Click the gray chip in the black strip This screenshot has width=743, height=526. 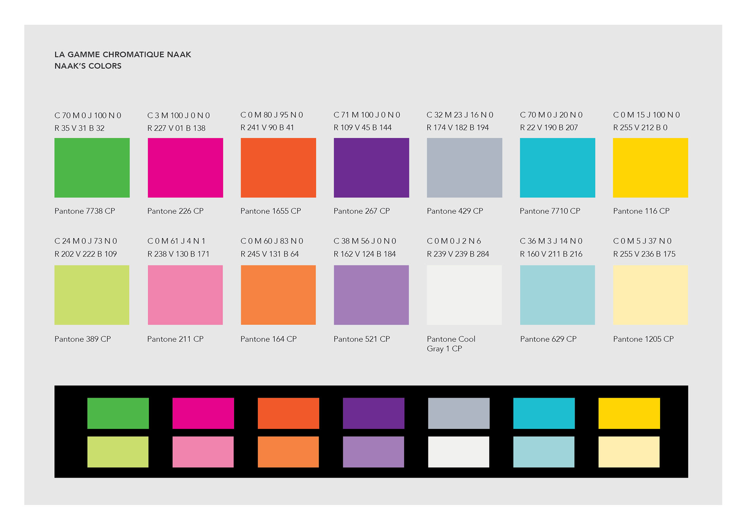459,413
